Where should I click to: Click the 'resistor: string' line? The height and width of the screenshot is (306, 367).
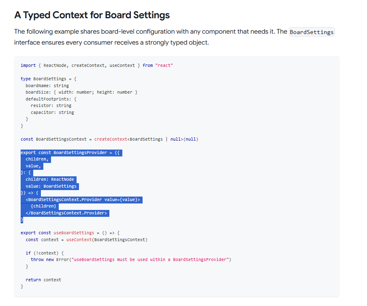tap(51, 105)
